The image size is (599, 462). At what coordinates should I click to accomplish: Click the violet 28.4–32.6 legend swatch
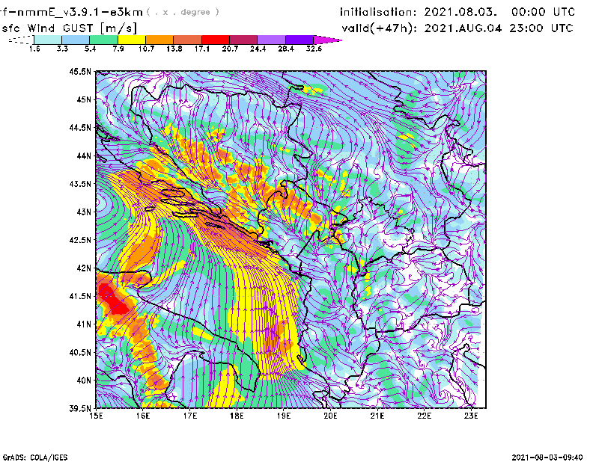click(299, 40)
